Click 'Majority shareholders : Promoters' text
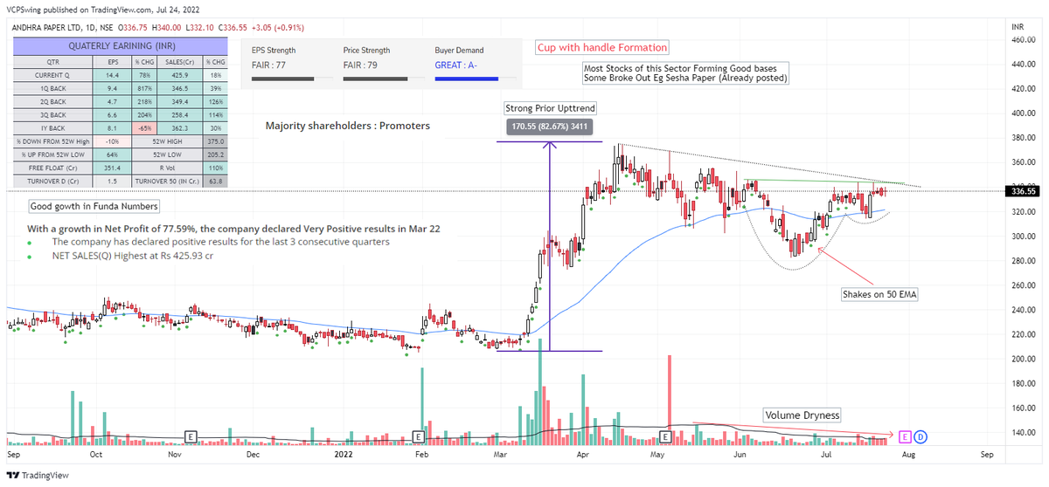Viewport: 1049px width, 487px height. click(x=348, y=127)
